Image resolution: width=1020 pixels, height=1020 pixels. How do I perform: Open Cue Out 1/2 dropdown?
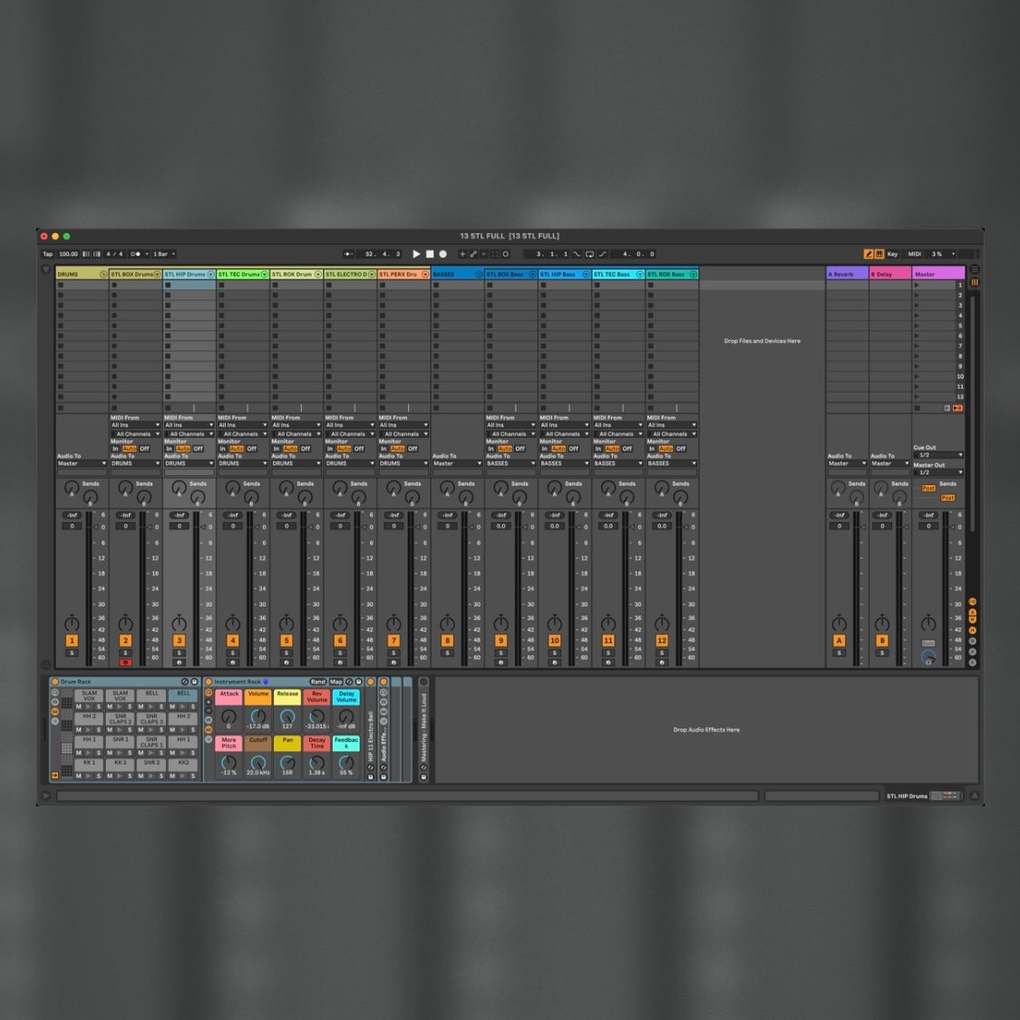(x=938, y=455)
